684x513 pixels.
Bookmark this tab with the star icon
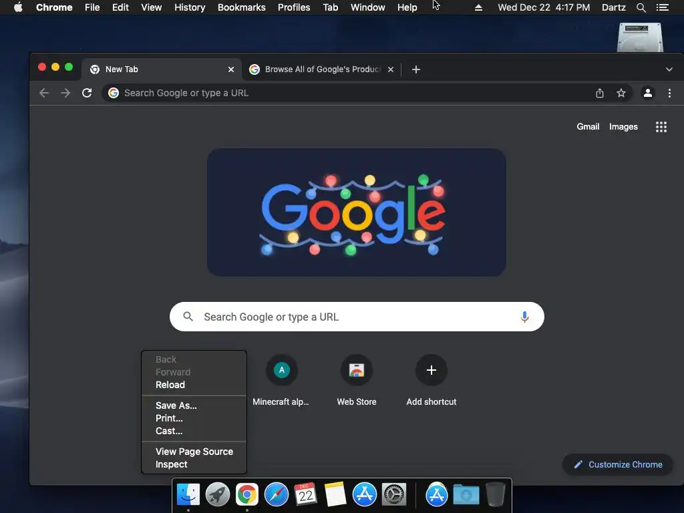621,93
